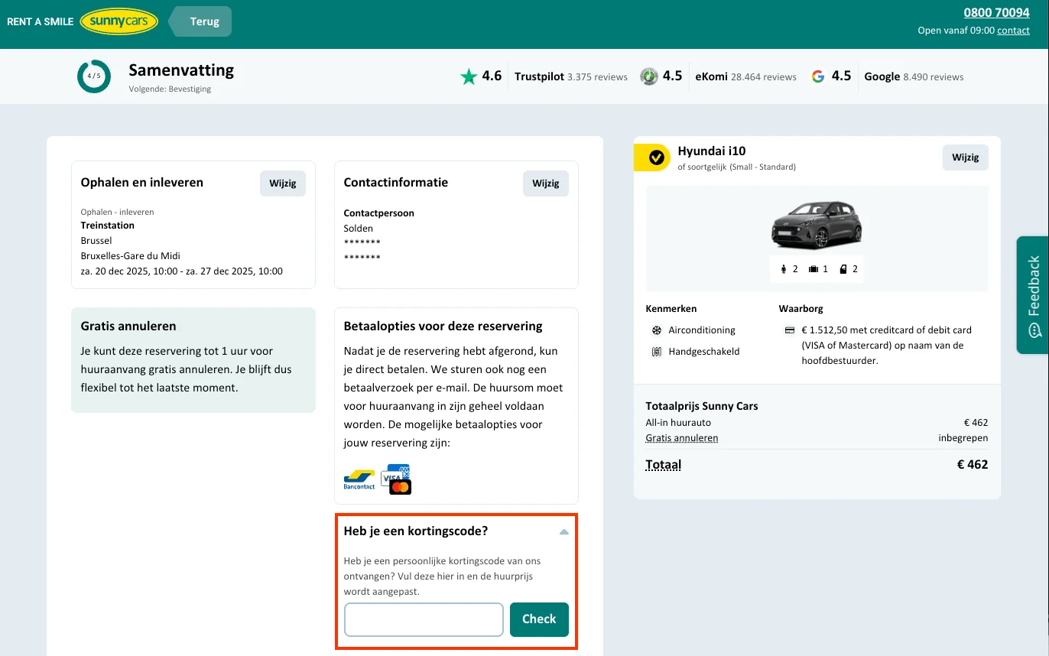Select the eKomi rating icon
This screenshot has width=1049, height=656.
(x=648, y=76)
